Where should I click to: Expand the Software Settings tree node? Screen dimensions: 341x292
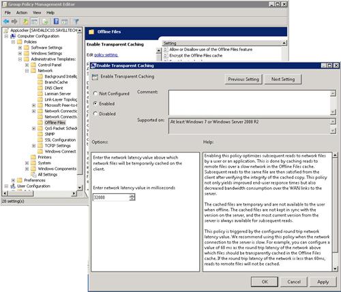pos(20,48)
